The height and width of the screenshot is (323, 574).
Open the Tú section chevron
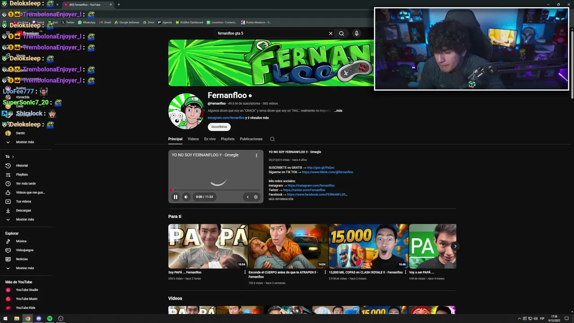tap(13, 157)
